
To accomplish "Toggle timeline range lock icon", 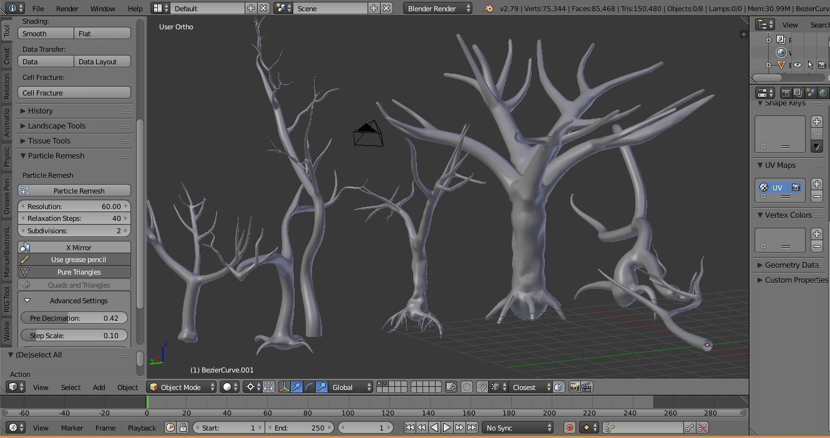I will pos(183,427).
